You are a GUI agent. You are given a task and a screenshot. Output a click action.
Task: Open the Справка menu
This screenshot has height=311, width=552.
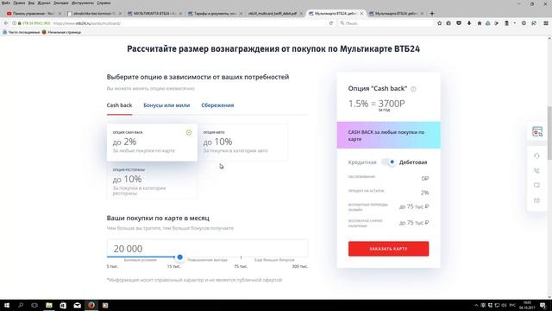[x=103, y=3]
